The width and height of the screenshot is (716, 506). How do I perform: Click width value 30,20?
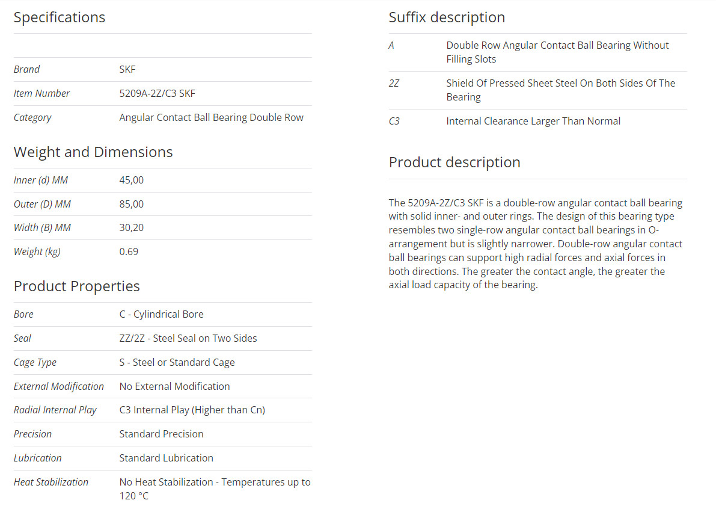(132, 227)
